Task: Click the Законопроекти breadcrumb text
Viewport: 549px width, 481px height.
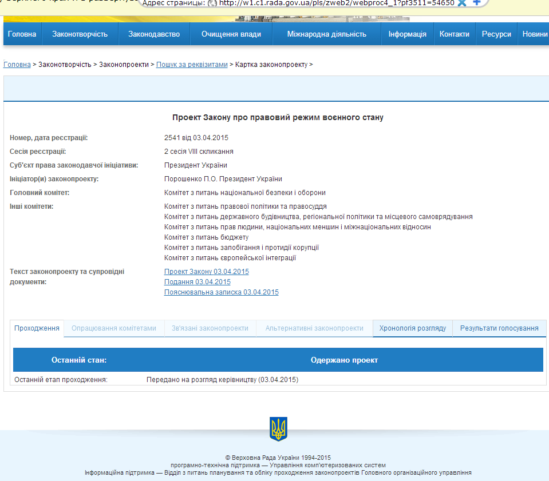Action: coord(124,65)
